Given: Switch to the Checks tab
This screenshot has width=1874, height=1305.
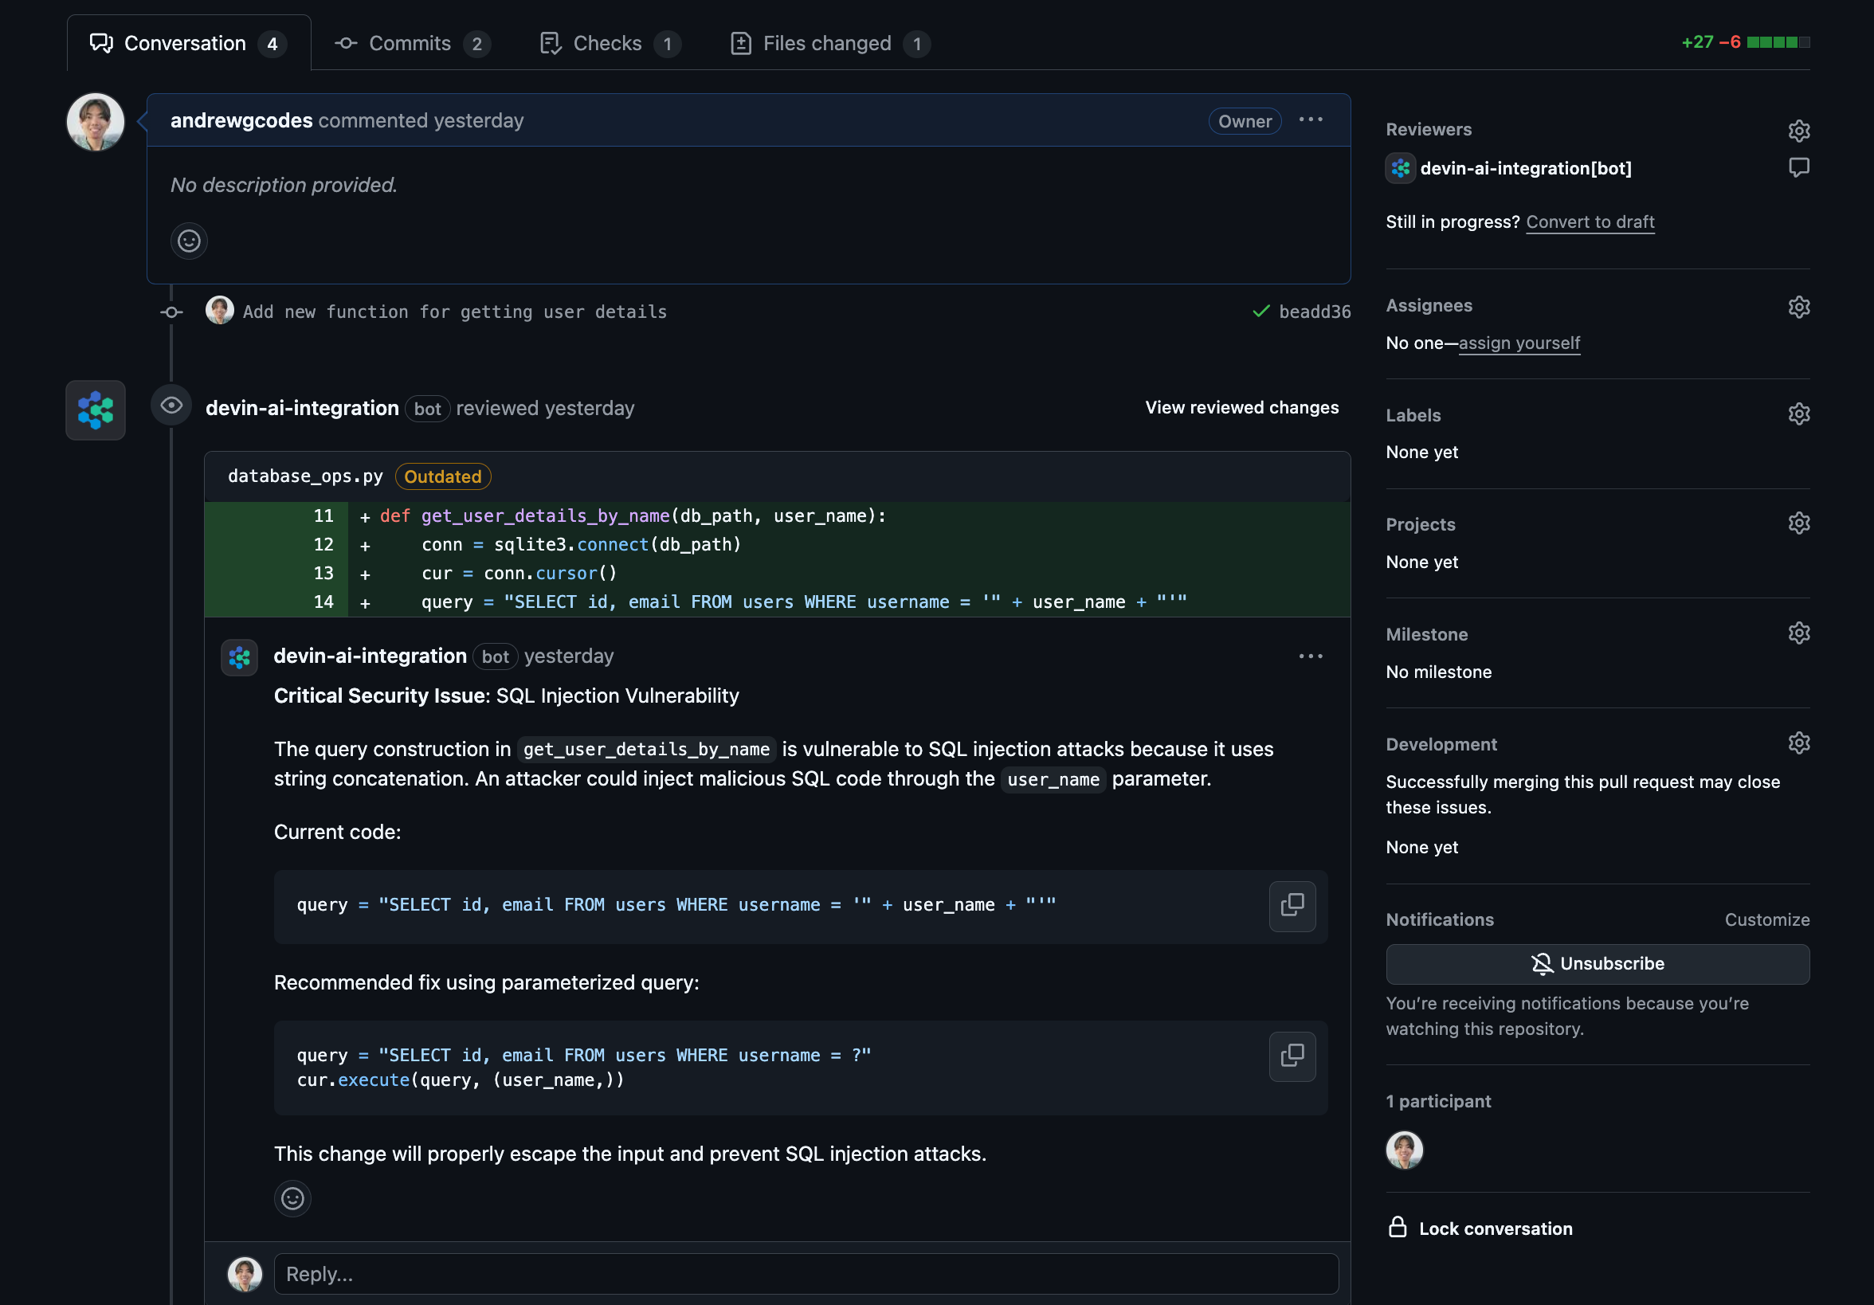Looking at the screenshot, I should [x=608, y=43].
